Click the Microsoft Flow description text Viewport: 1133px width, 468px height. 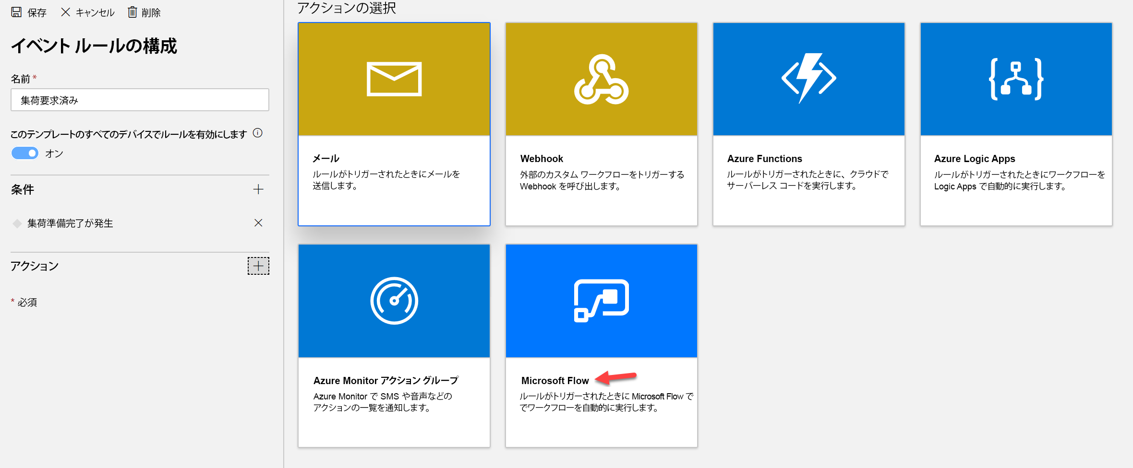[x=607, y=402]
